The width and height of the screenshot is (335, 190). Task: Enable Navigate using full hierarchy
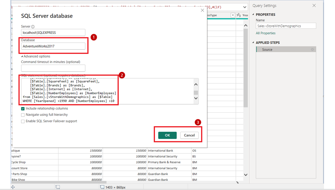pyautogui.click(x=23, y=115)
